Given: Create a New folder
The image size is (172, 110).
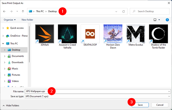Looking at the screenshot, I should 27,20.
